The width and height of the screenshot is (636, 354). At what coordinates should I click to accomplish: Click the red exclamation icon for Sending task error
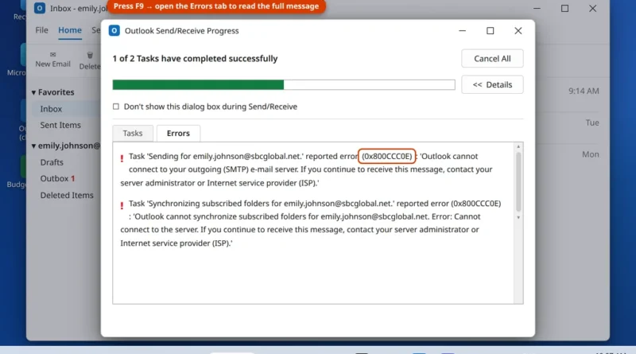pos(122,158)
